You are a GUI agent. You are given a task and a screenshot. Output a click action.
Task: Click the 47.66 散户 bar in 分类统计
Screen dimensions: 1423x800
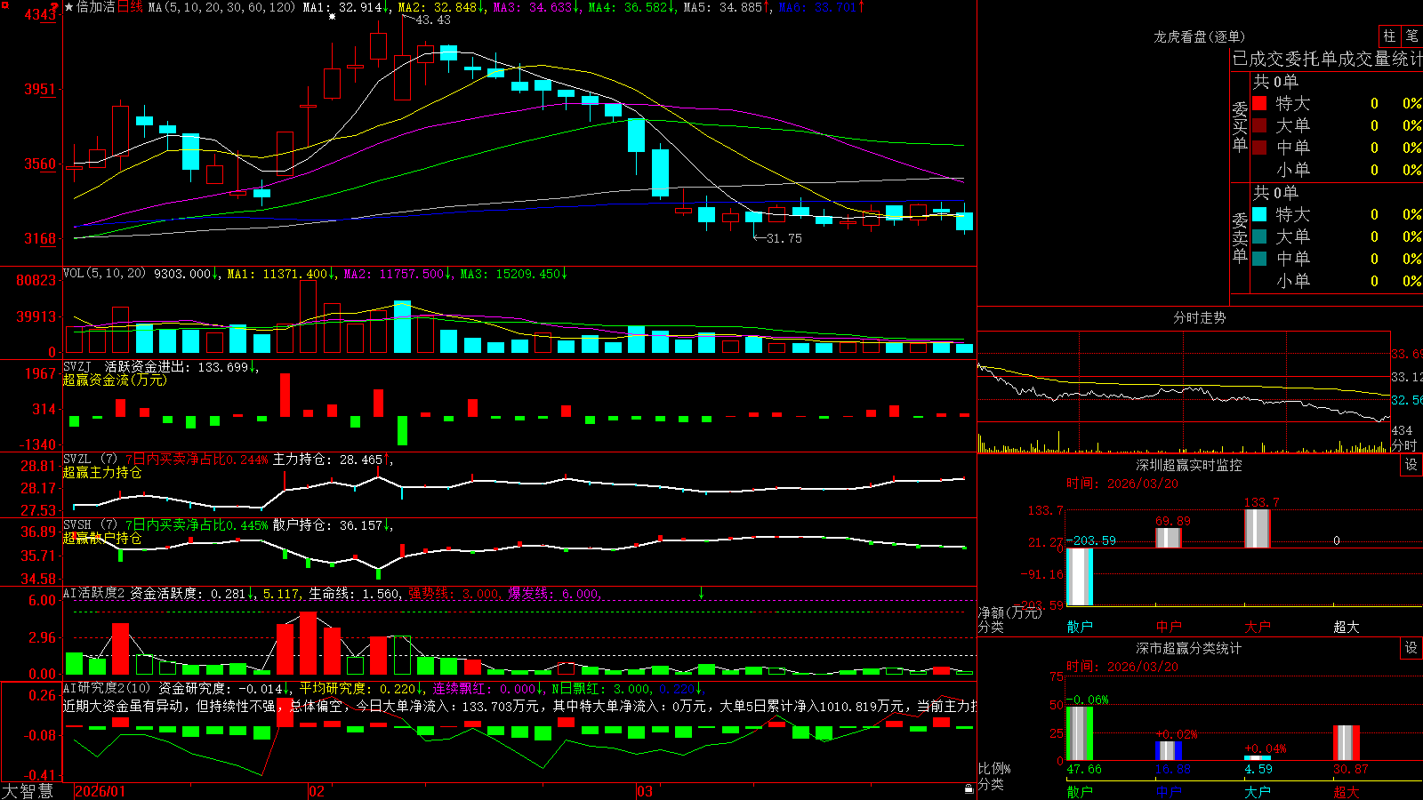point(1080,733)
